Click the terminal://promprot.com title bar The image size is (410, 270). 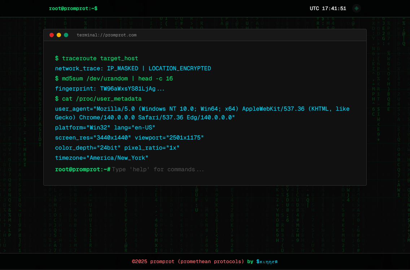pyautogui.click(x=106, y=35)
